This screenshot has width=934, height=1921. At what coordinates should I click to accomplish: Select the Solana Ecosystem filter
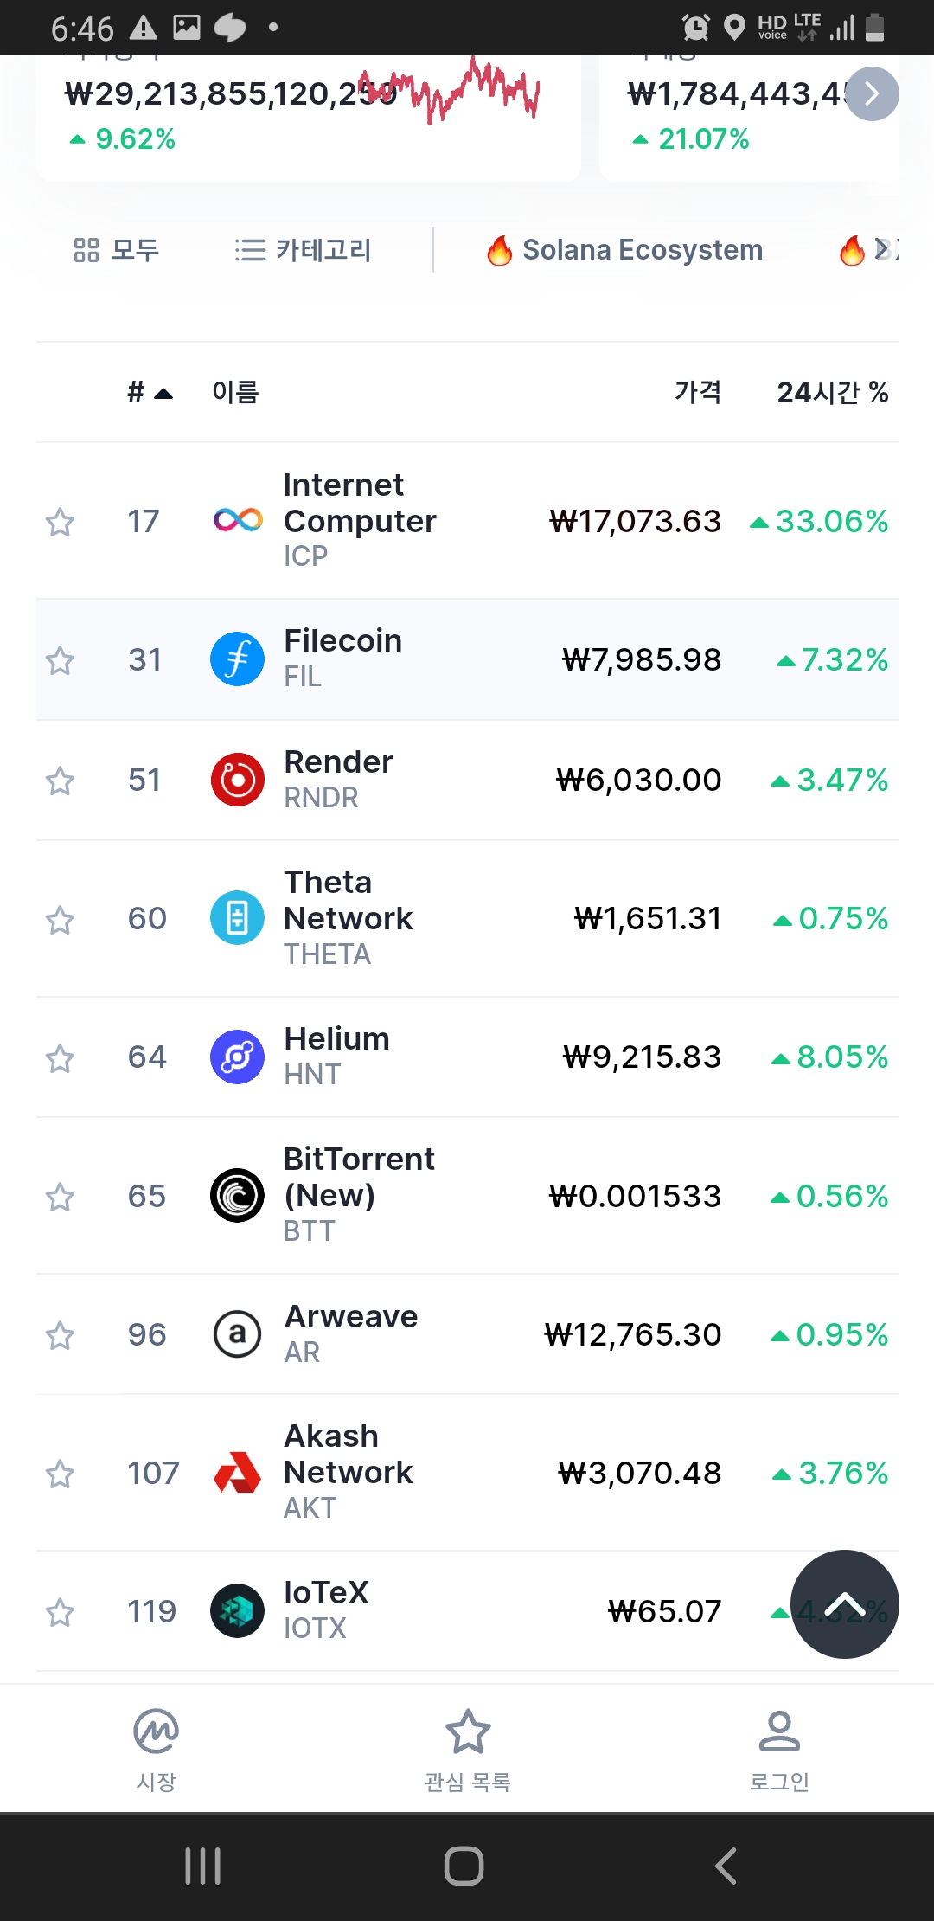(x=624, y=250)
